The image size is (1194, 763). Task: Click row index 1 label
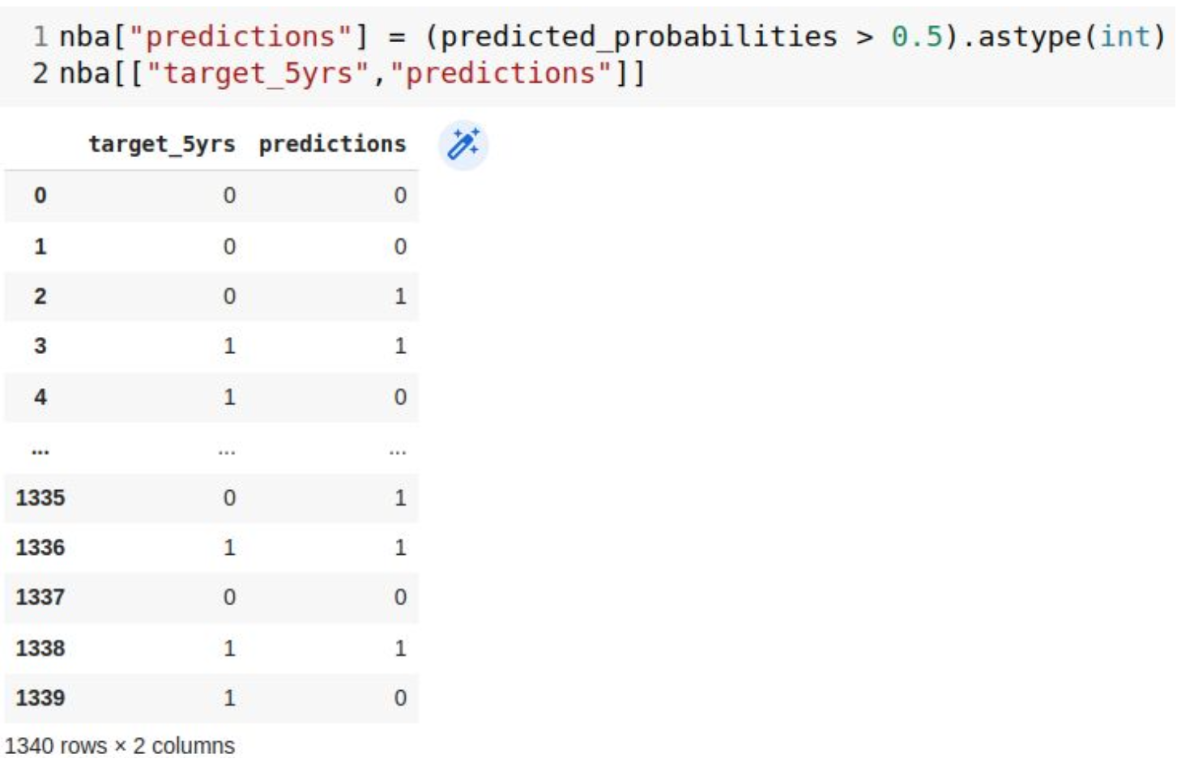(41, 246)
